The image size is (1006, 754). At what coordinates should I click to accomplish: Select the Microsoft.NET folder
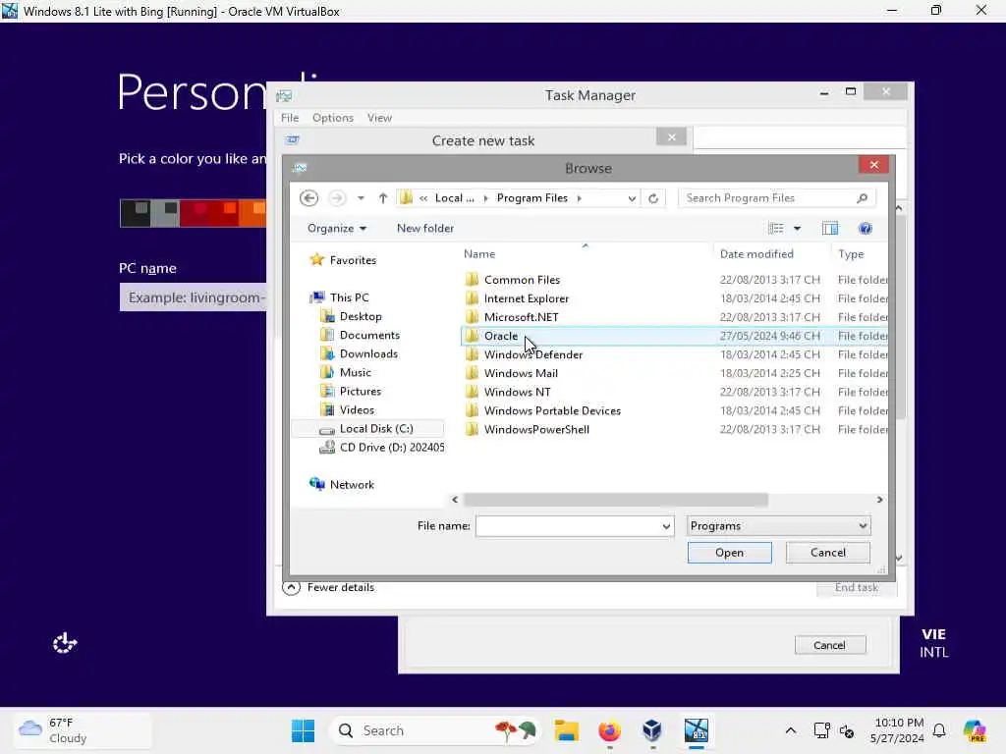tap(521, 317)
